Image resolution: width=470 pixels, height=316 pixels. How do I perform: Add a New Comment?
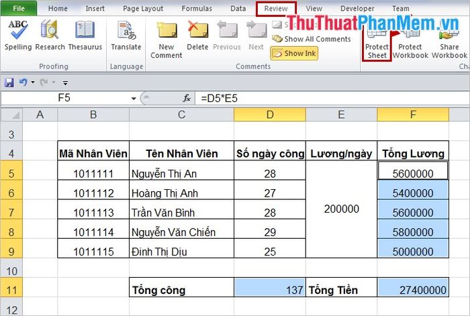point(167,40)
